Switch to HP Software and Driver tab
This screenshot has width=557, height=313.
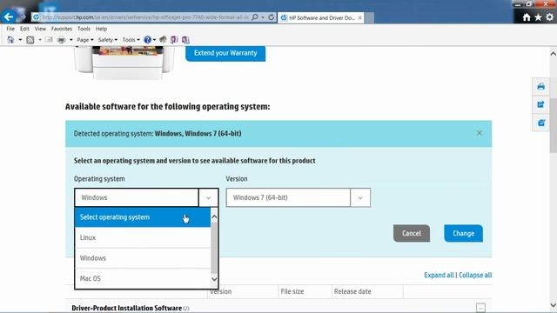321,17
